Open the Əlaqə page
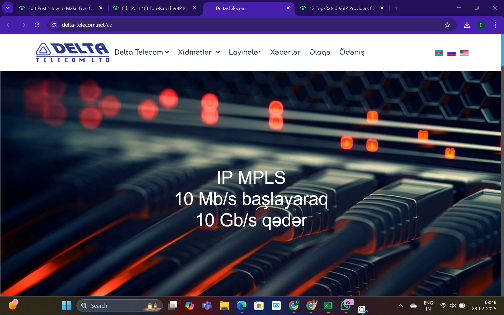The image size is (504, 315). (x=320, y=52)
